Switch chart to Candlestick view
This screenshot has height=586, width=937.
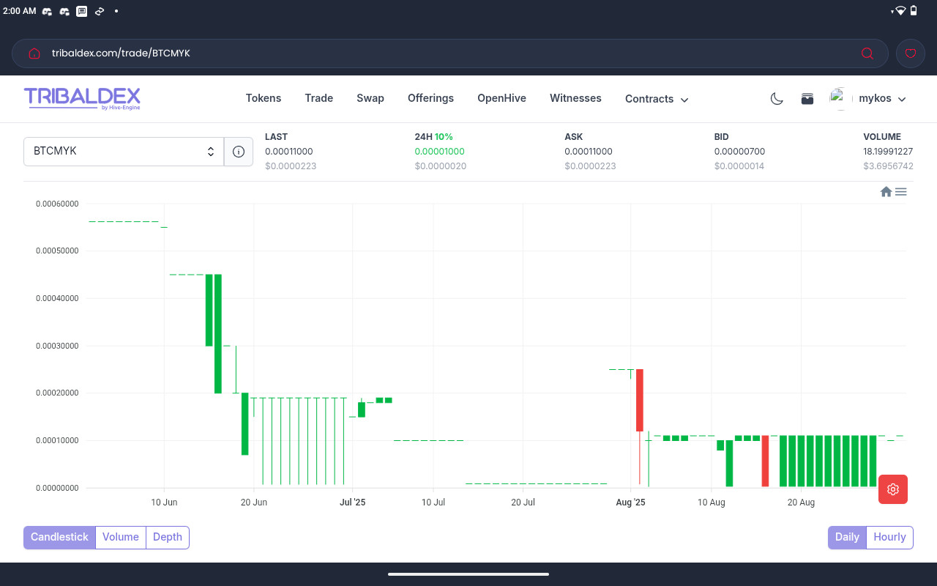pyautogui.click(x=59, y=537)
